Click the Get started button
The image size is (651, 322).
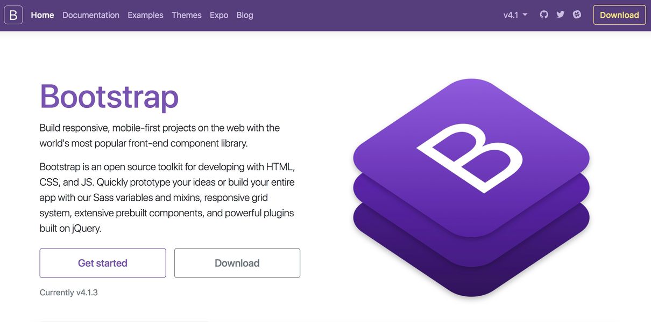[x=103, y=263]
